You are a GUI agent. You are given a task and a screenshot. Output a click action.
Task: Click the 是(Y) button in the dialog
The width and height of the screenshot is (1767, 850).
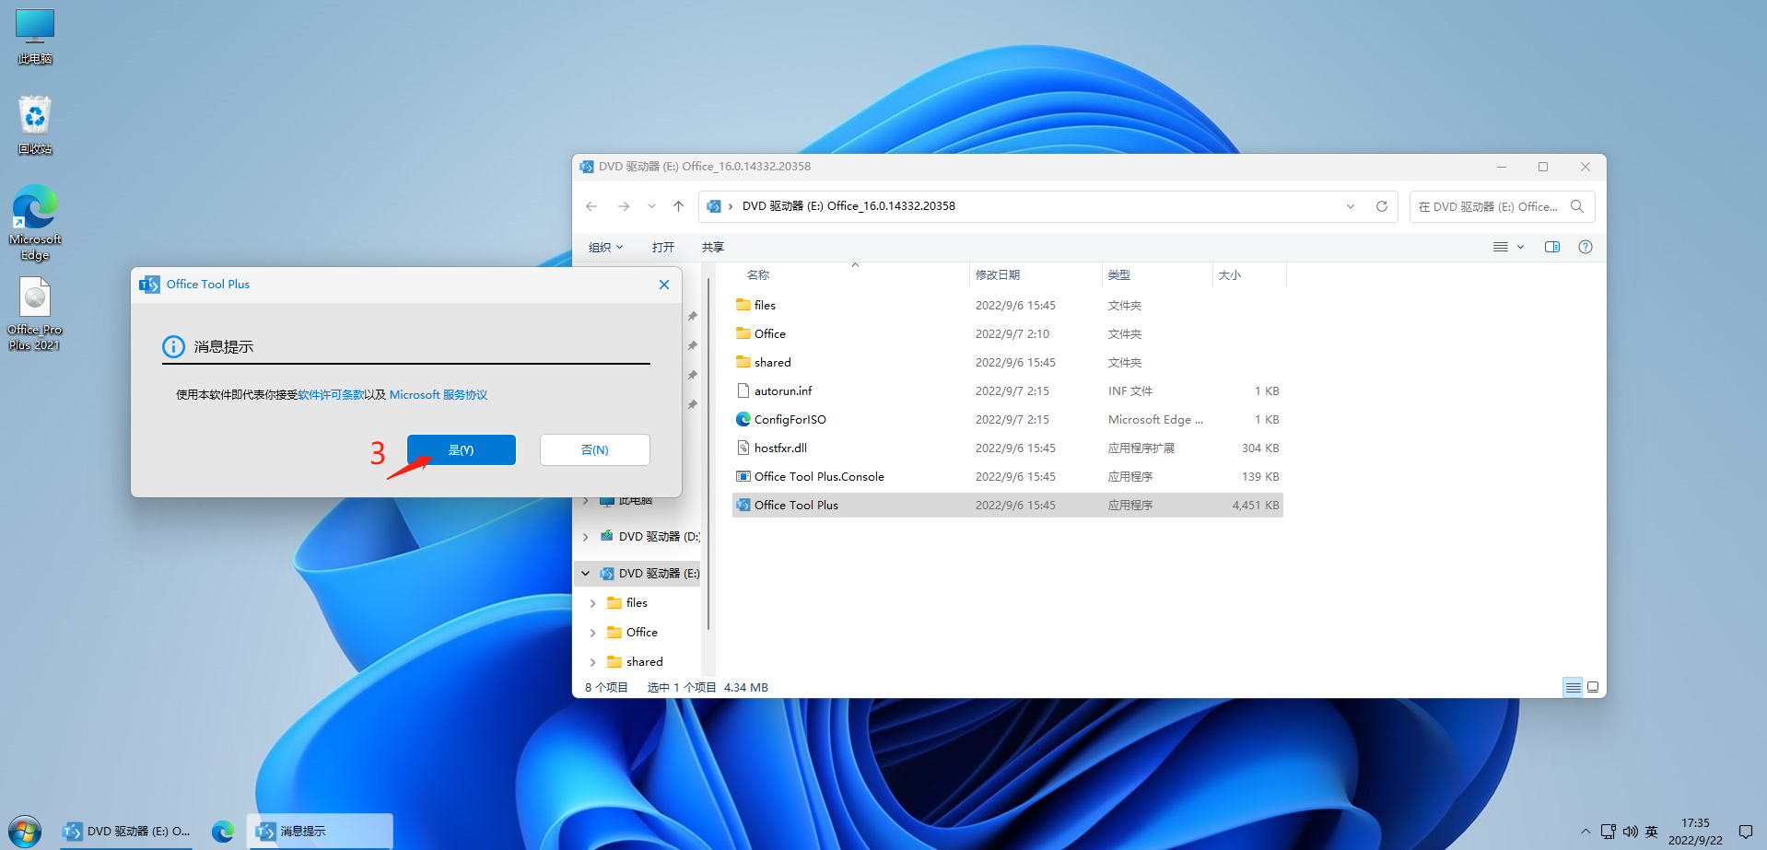click(461, 449)
